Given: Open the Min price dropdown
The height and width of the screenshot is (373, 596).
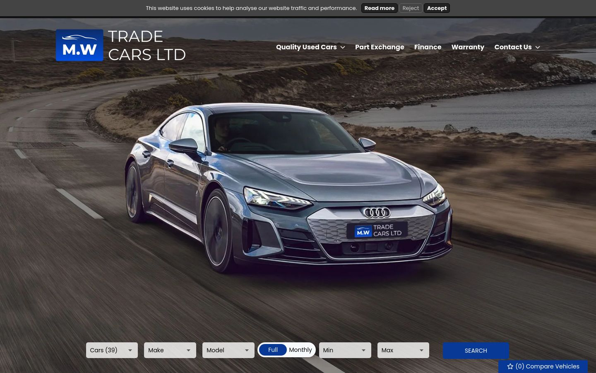Looking at the screenshot, I should 345,350.
